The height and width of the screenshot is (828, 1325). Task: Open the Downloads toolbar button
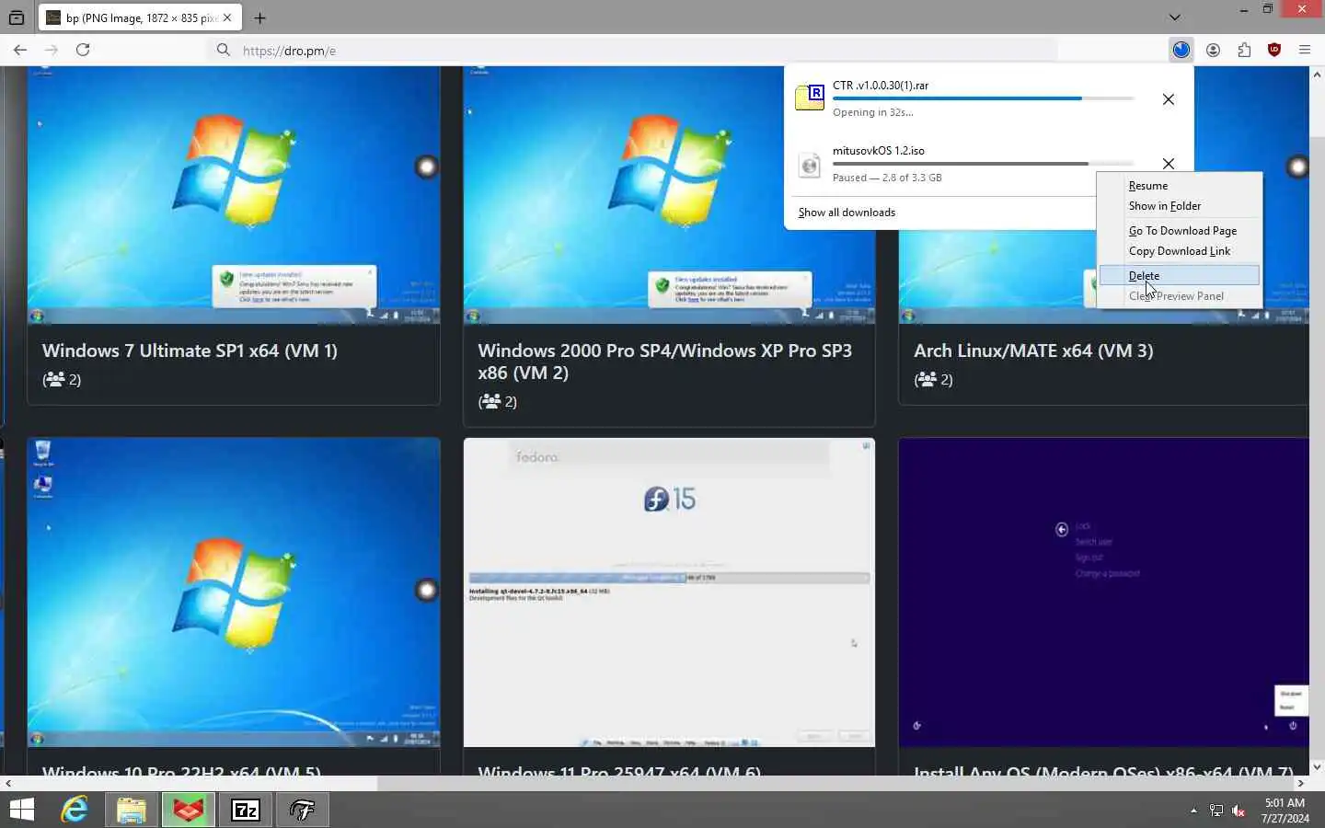[1181, 50]
